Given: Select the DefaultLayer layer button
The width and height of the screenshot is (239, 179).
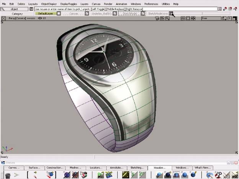Looking at the screenshot, I should 46,13.
